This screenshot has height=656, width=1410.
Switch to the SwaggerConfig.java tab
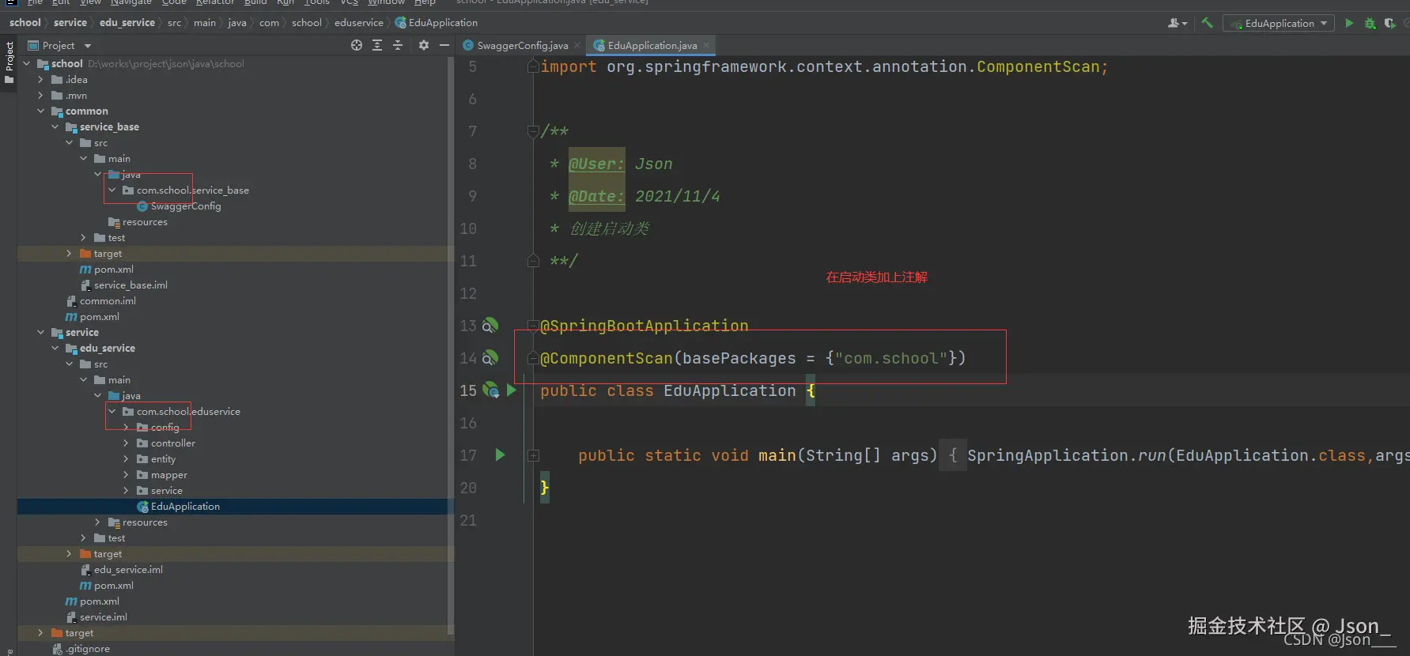521,45
